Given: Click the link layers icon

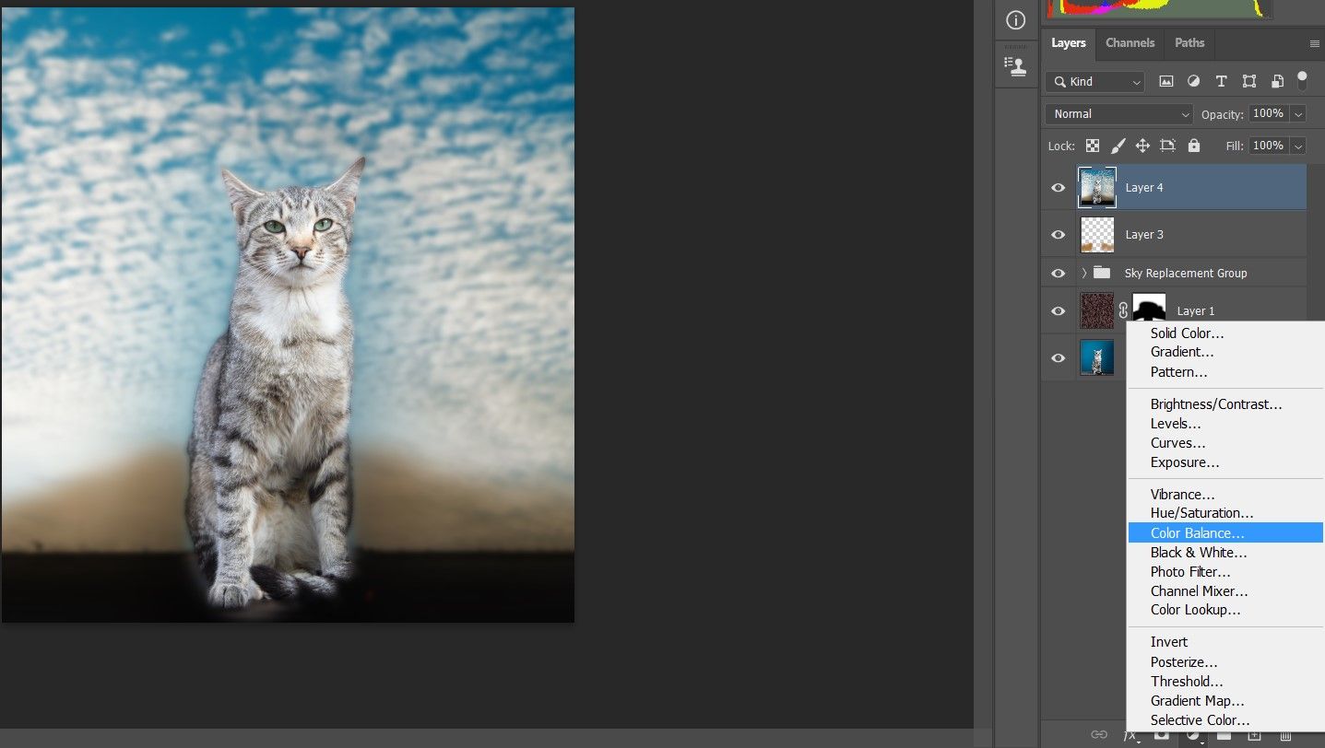Looking at the screenshot, I should pyautogui.click(x=1099, y=735).
